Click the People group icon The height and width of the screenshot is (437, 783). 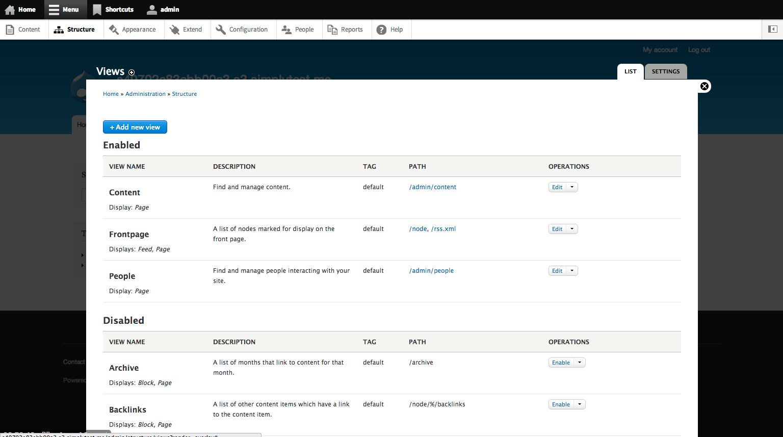click(x=286, y=30)
